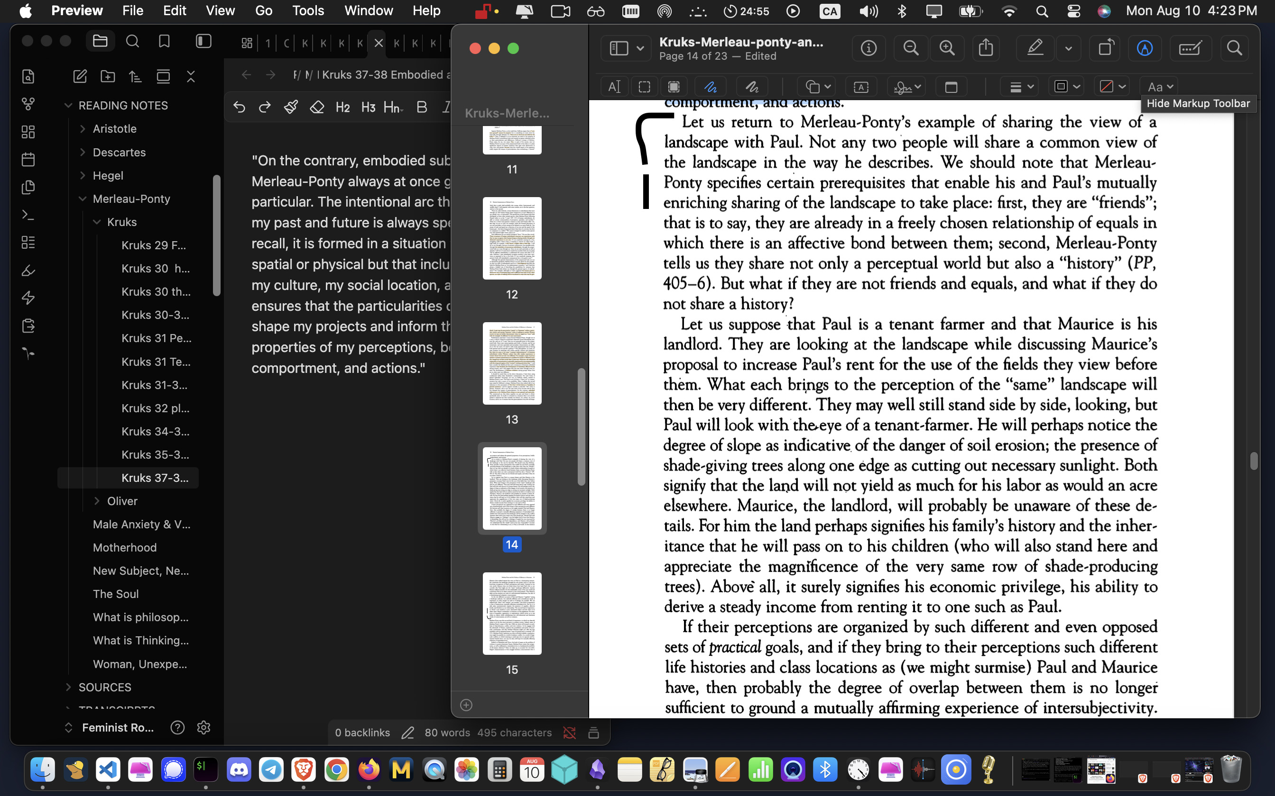Open Obsidian's file explorer pane
The height and width of the screenshot is (796, 1275).
pos(100,41)
